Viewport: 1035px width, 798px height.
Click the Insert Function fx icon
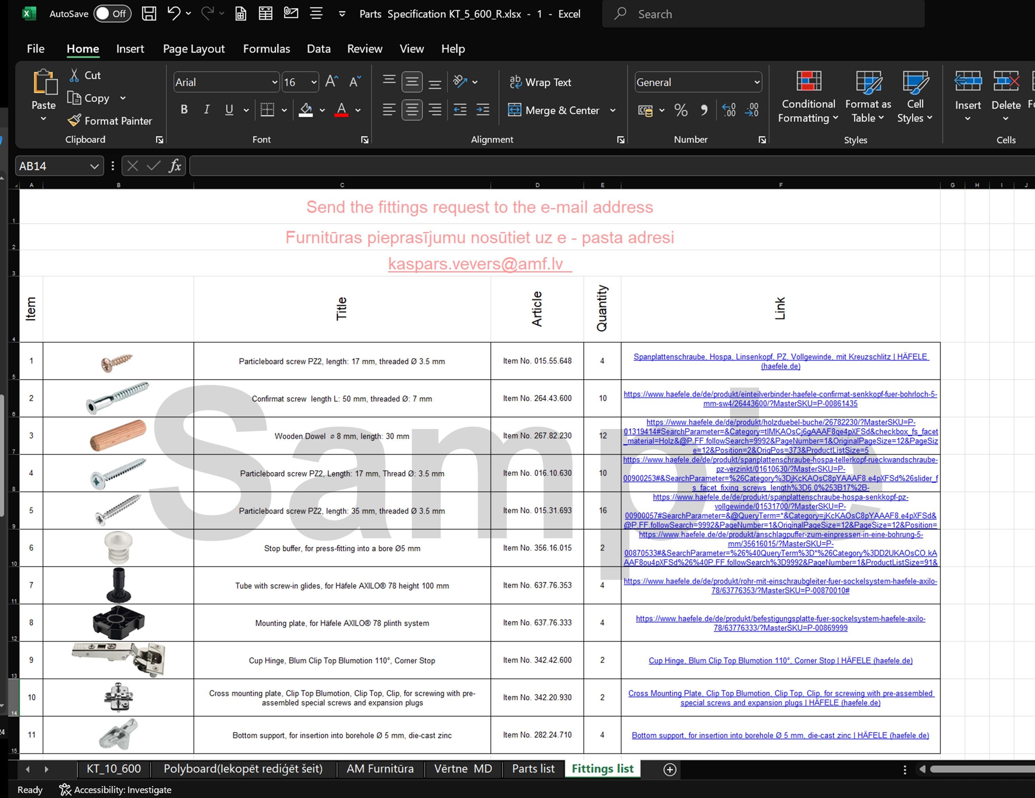(175, 166)
